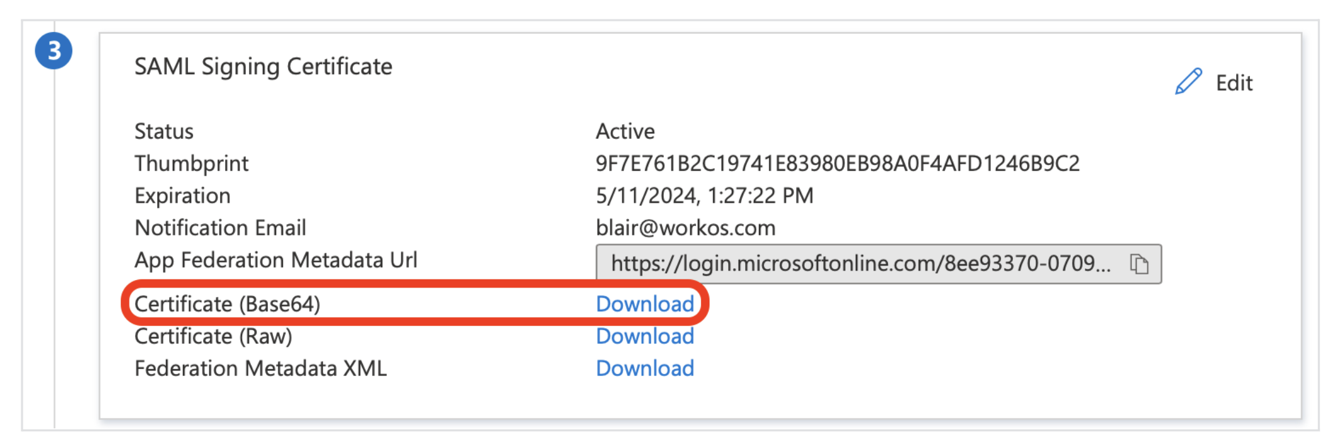
Task: Download the Certificate (Base64)
Action: pyautogui.click(x=644, y=304)
